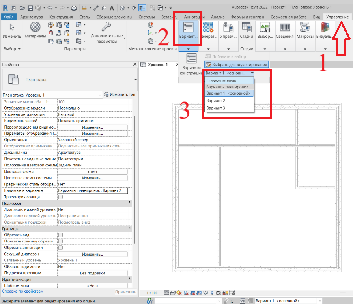Screen dimensions: 353x304
Task: Select Вариант 2 in options list
Action: [229, 101]
